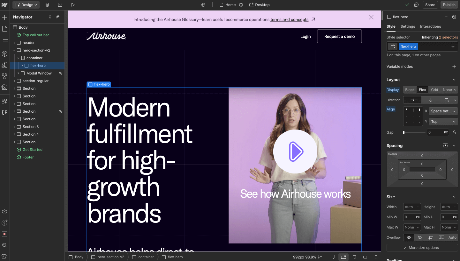The image size is (460, 261).
Task: Select the Body breadcrumb in bottom bar
Action: (x=76, y=257)
